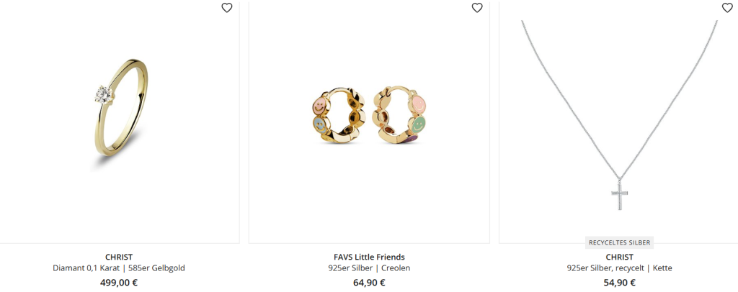Click the silver cross pendant

click(619, 194)
